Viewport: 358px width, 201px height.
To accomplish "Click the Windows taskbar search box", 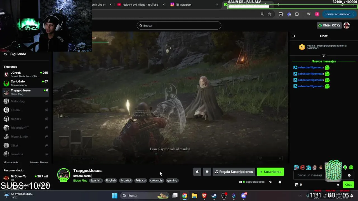I will (144, 196).
